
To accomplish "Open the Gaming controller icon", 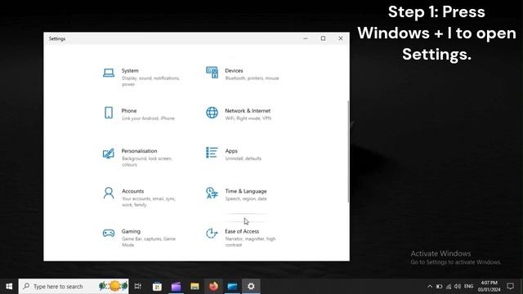I will (109, 233).
